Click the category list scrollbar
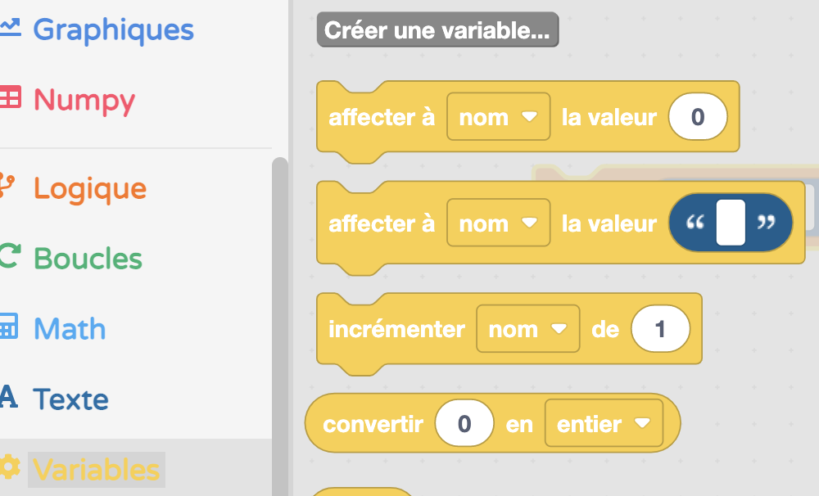819x496 pixels. 280,327
